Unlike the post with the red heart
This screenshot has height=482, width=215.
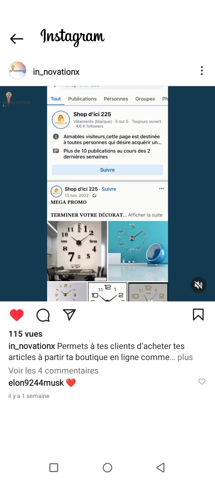click(x=17, y=315)
